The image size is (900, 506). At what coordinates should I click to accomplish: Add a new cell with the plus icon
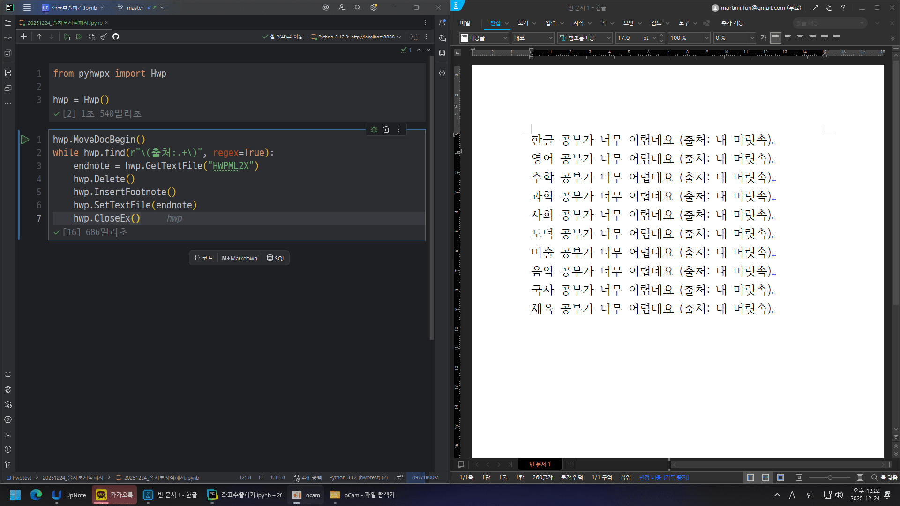click(x=23, y=37)
